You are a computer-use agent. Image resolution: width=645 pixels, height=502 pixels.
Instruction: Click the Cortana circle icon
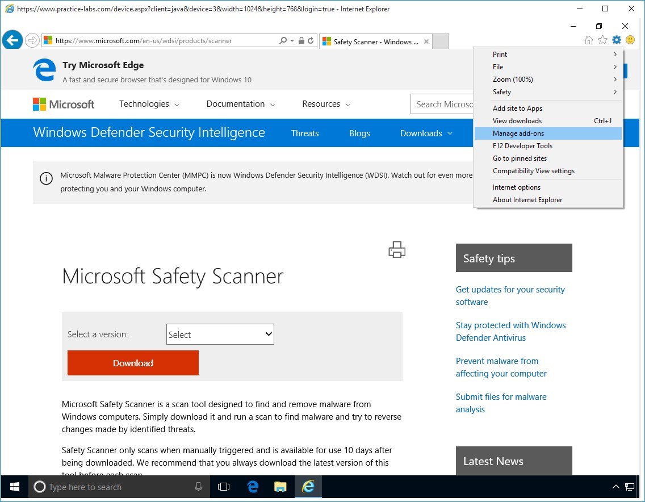[40, 487]
